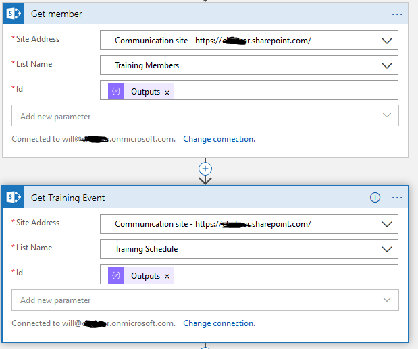Remove Outputs token in Get member Id
The height and width of the screenshot is (349, 418).
pos(167,92)
